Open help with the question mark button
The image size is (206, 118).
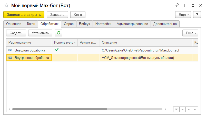(197, 15)
